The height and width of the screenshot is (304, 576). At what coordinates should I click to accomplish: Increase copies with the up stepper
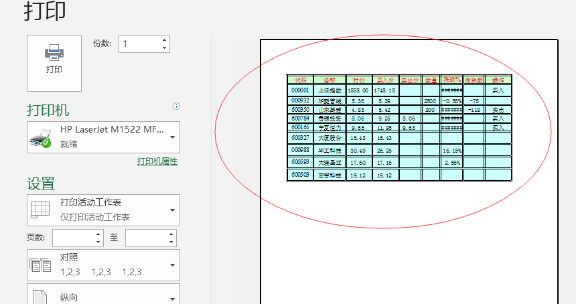(x=165, y=40)
